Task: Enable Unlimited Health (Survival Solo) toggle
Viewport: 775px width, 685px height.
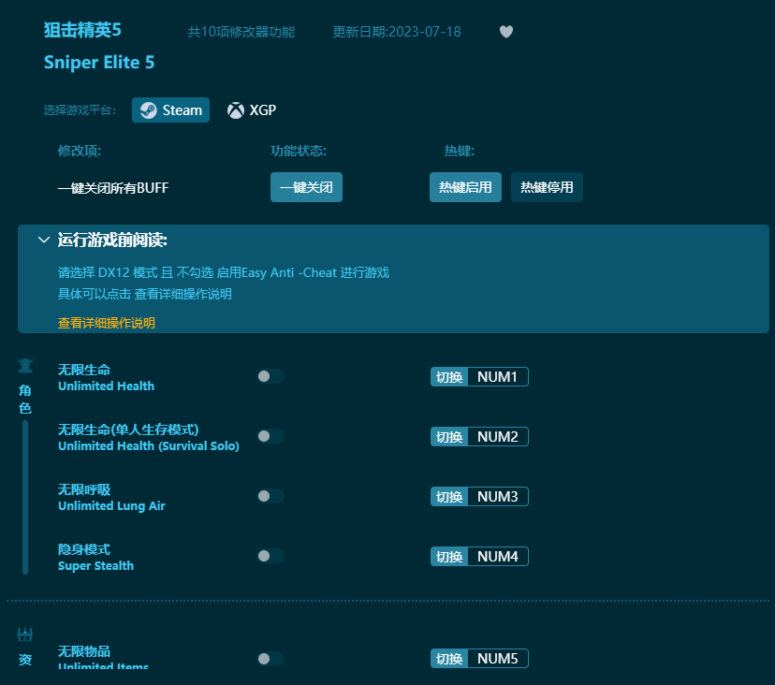Action: [x=271, y=436]
